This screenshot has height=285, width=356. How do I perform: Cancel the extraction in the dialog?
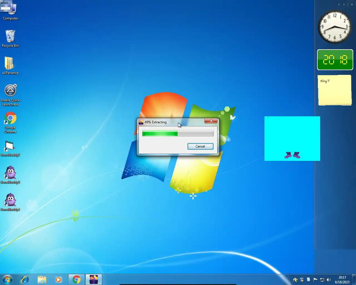point(200,146)
